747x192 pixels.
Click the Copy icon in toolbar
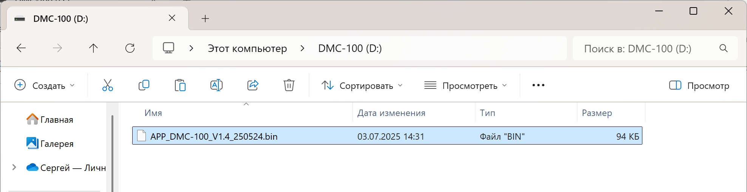tap(144, 85)
